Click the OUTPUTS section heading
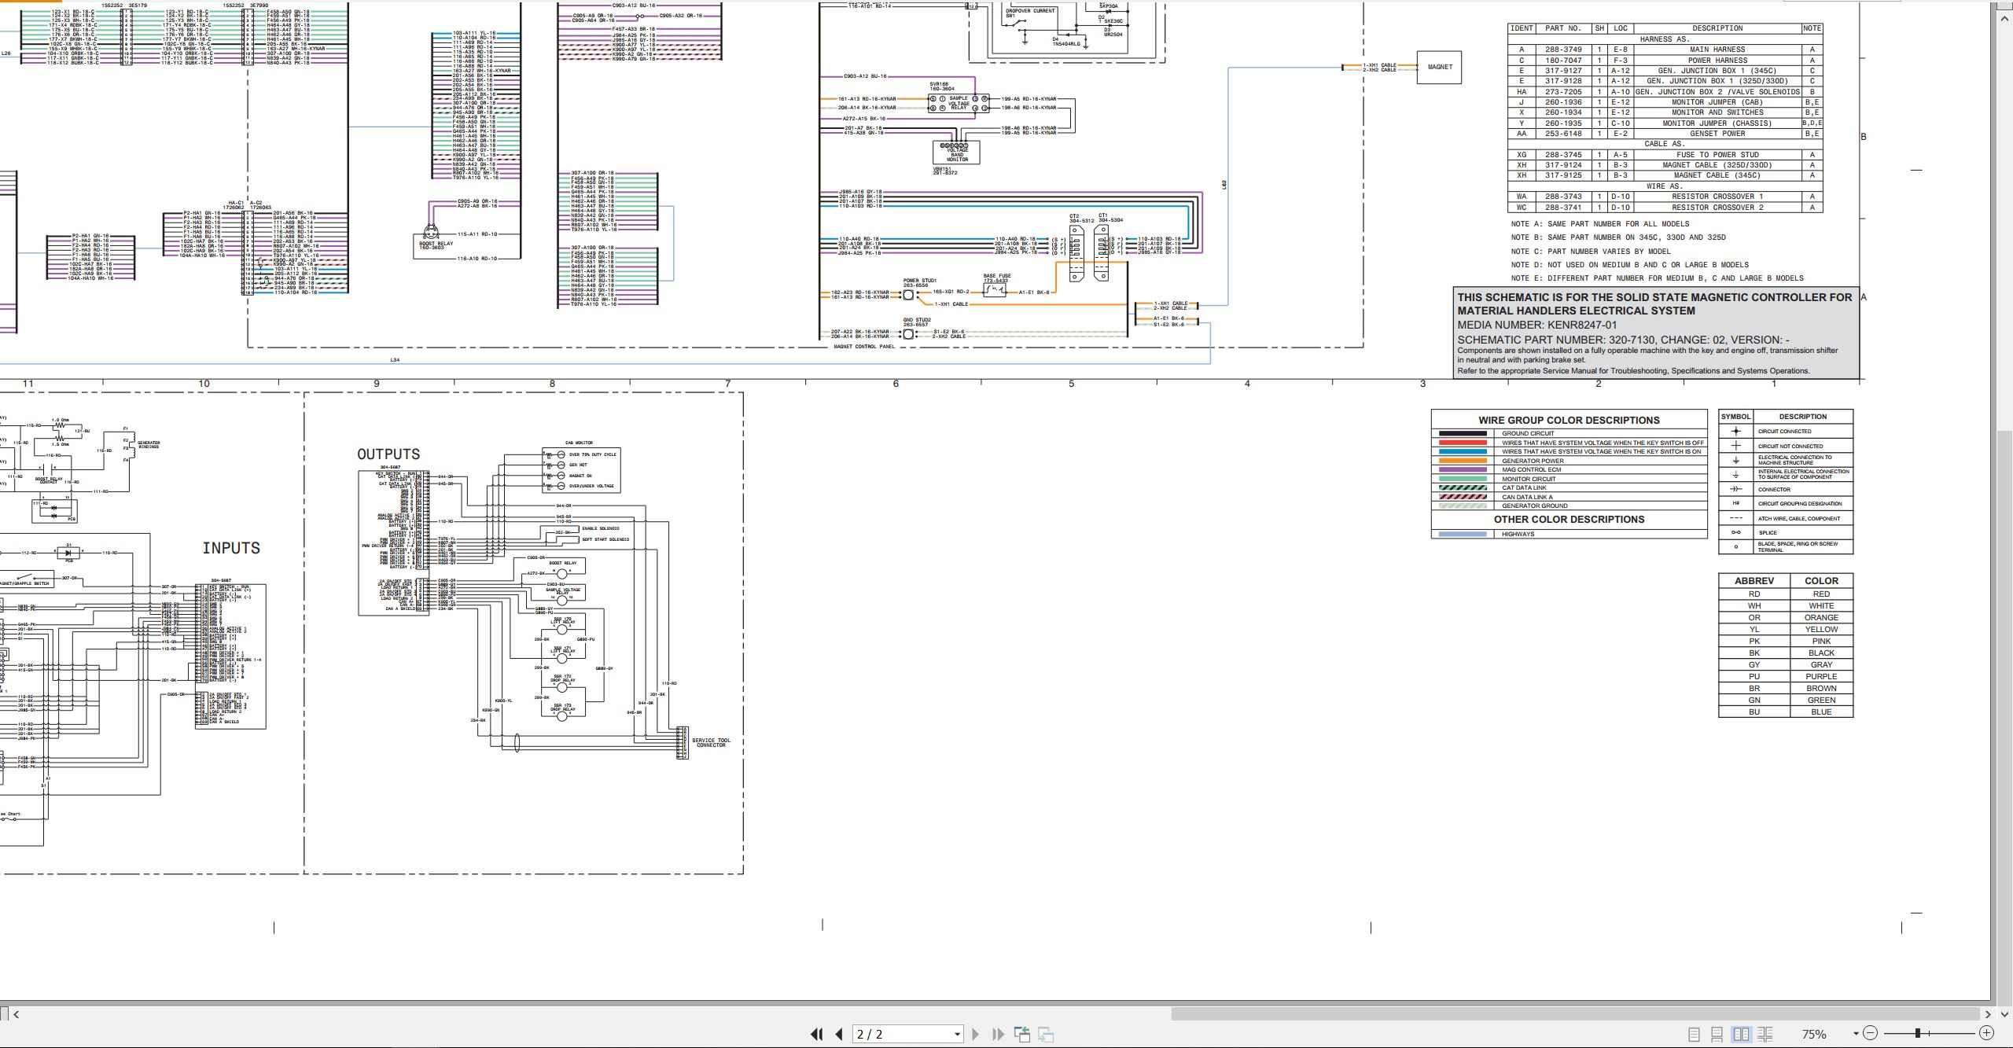Viewport: 2013px width, 1048px height. pos(388,454)
